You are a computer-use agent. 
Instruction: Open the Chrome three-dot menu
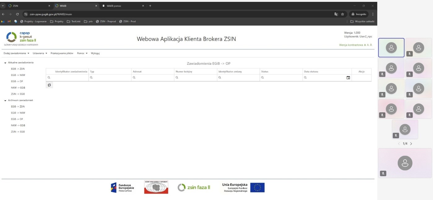[373, 14]
